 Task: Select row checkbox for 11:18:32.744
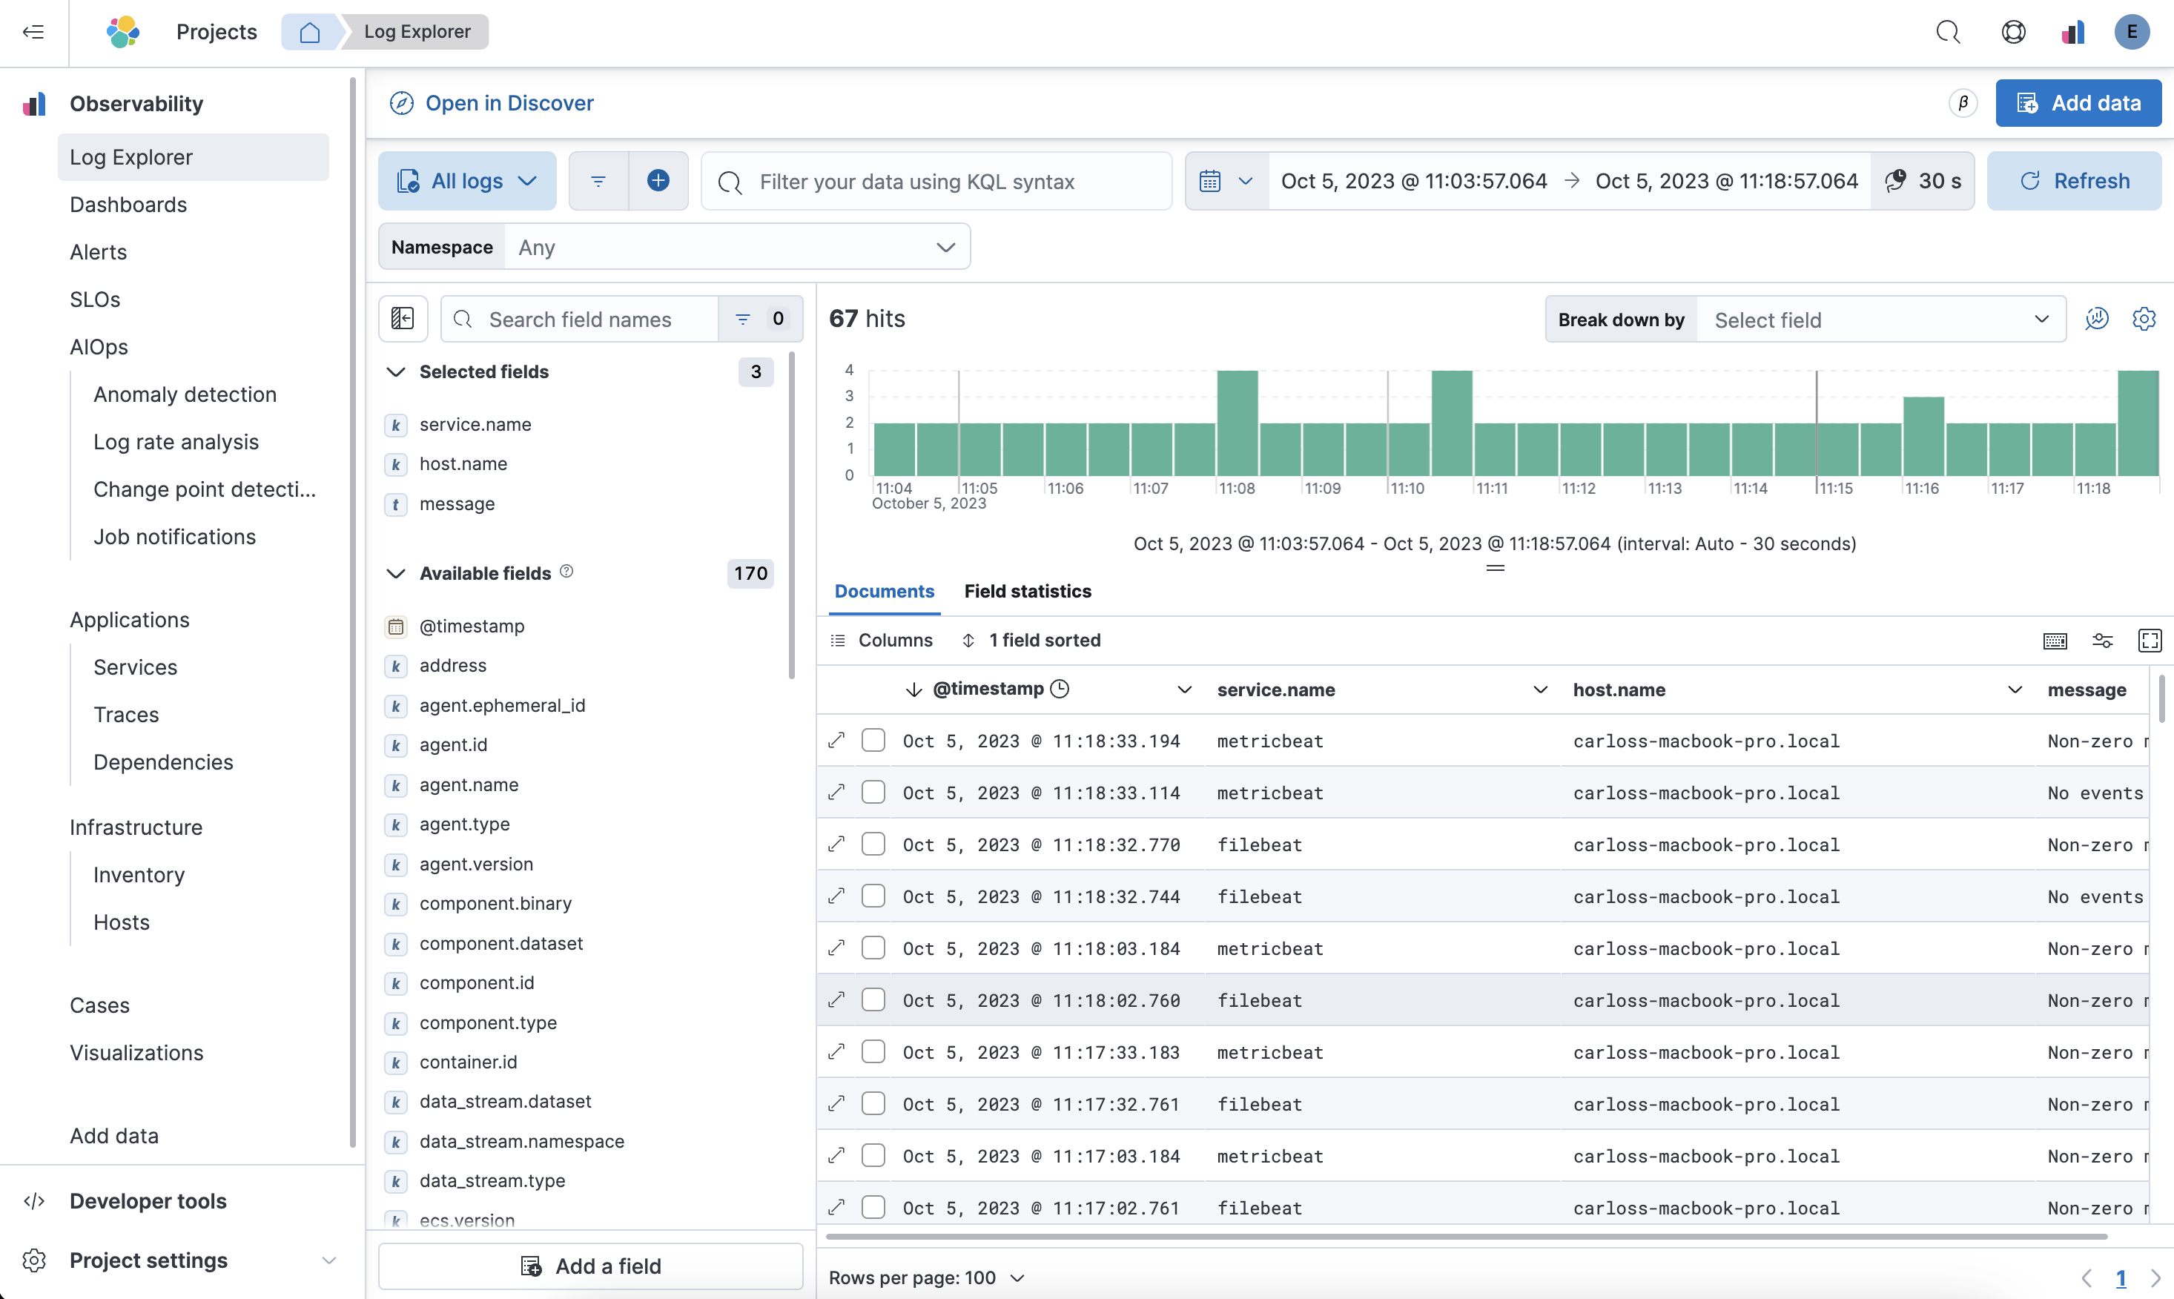click(873, 896)
